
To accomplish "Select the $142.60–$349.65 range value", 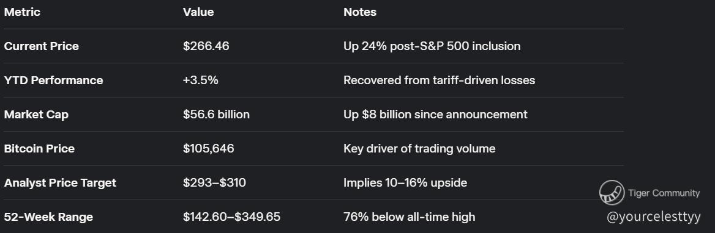I will point(231,217).
